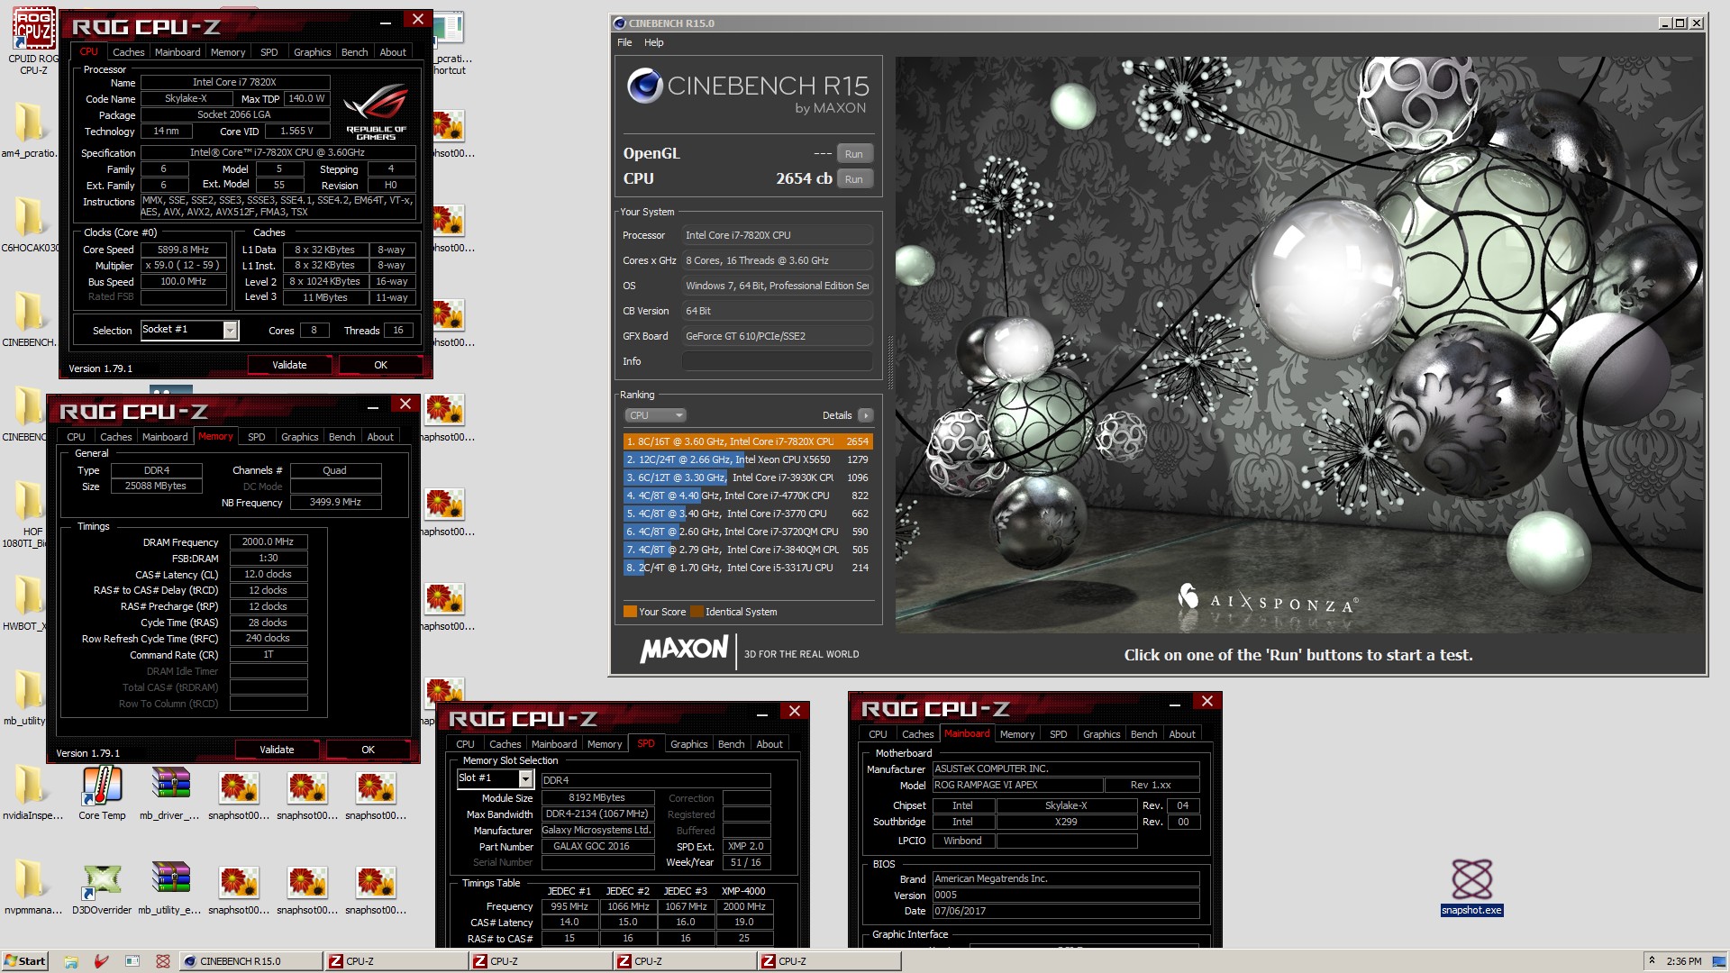Switch to CINEBENCH R15.0 in the taskbar

tap(250, 961)
